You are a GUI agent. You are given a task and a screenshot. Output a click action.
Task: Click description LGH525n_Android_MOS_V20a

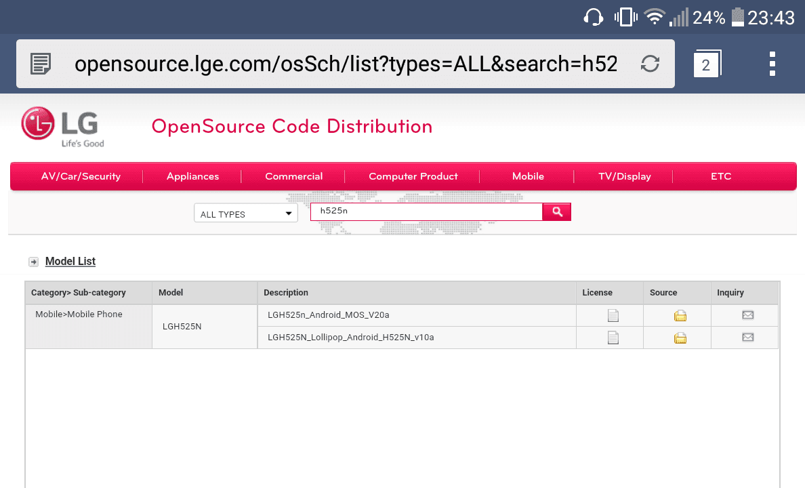pos(328,315)
